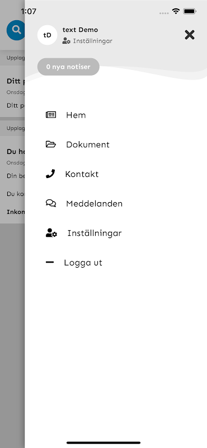Screen dimensions: 207x448
Task: Select Logga ut to sign out
Action: (83, 263)
